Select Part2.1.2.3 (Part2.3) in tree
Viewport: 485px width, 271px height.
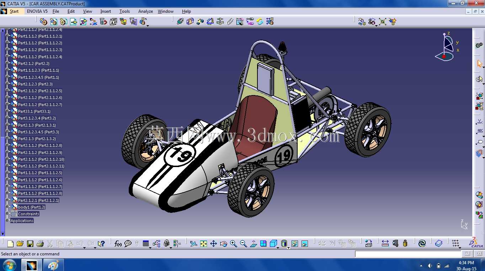coord(35,84)
